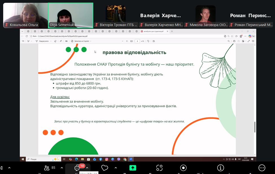This screenshot has width=275, height=174.
Task: Click the apps icon in meeting toolbar
Action: coord(159,168)
